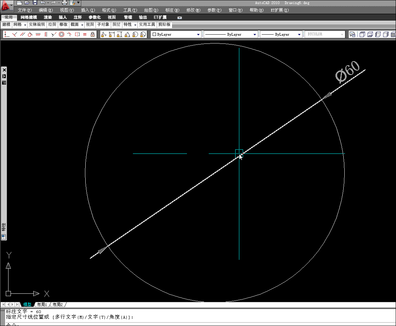Add a Horizontal dimensional constraint

pyautogui.click(x=111, y=34)
